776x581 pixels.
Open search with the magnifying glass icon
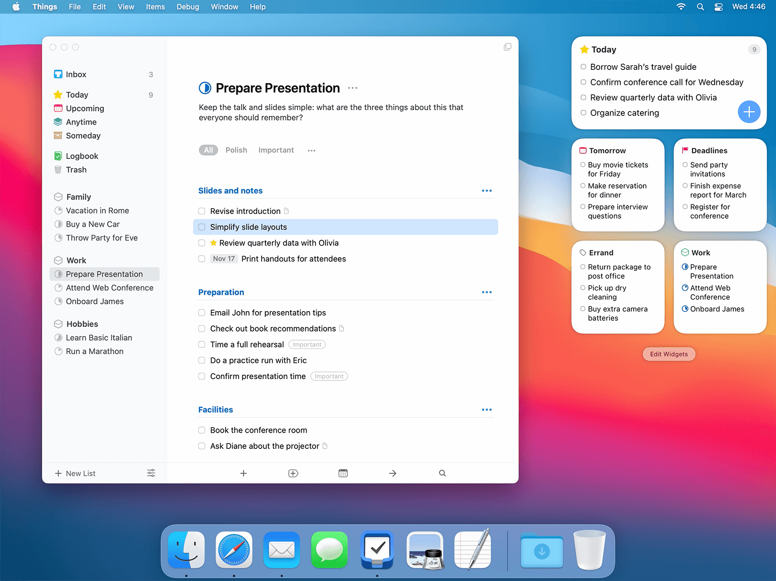442,473
